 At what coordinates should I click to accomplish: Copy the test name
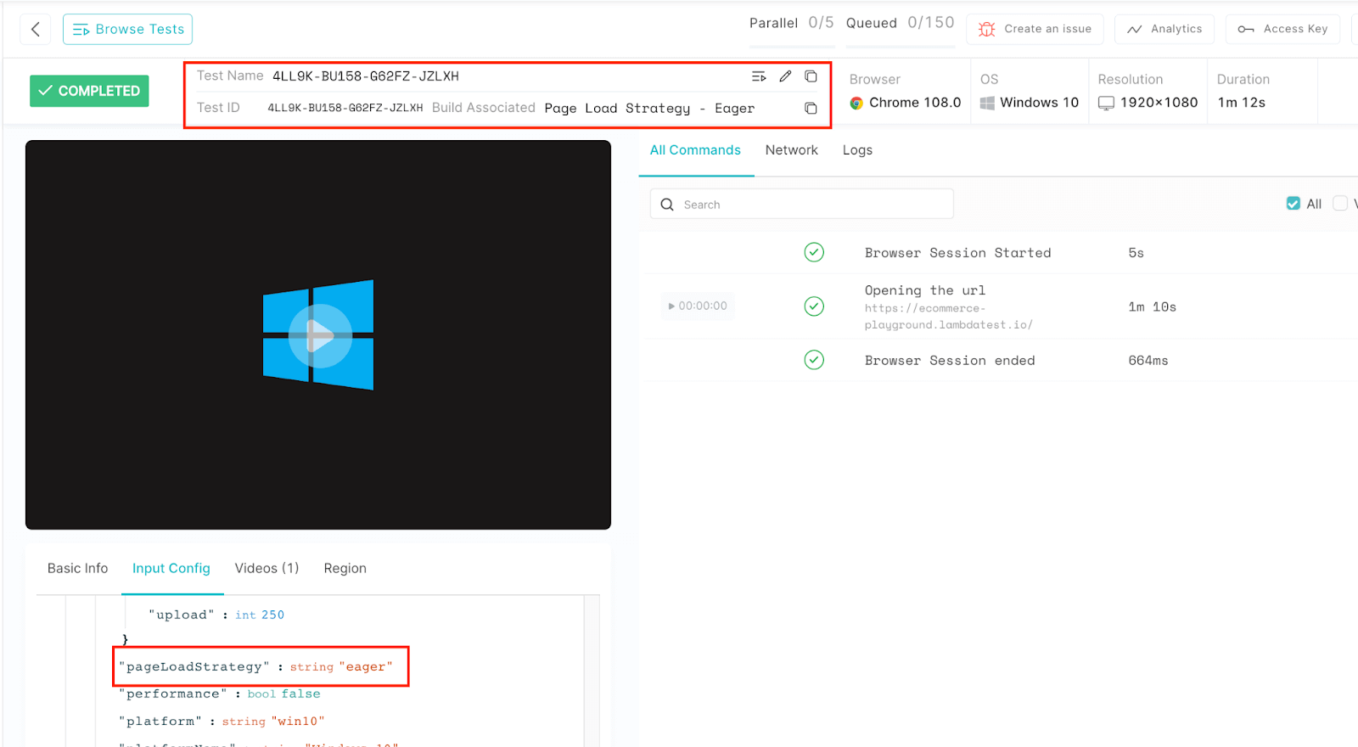tap(811, 76)
